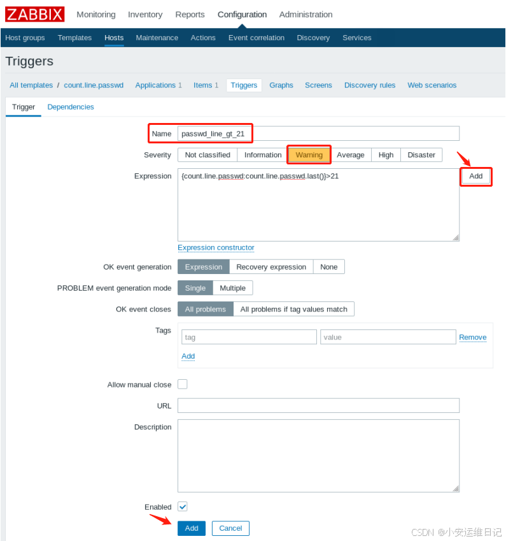Image resolution: width=506 pixels, height=541 pixels.
Task: Click the count.line.passwd breadcrumb link
Action: click(x=94, y=85)
